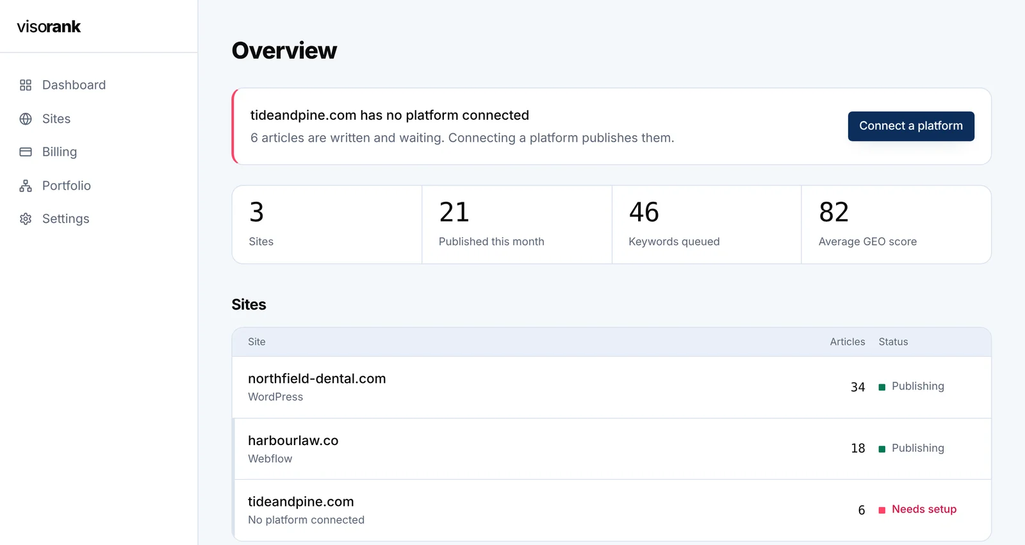Image resolution: width=1025 pixels, height=545 pixels.
Task: Click the Needs setup status label
Action: pos(924,509)
